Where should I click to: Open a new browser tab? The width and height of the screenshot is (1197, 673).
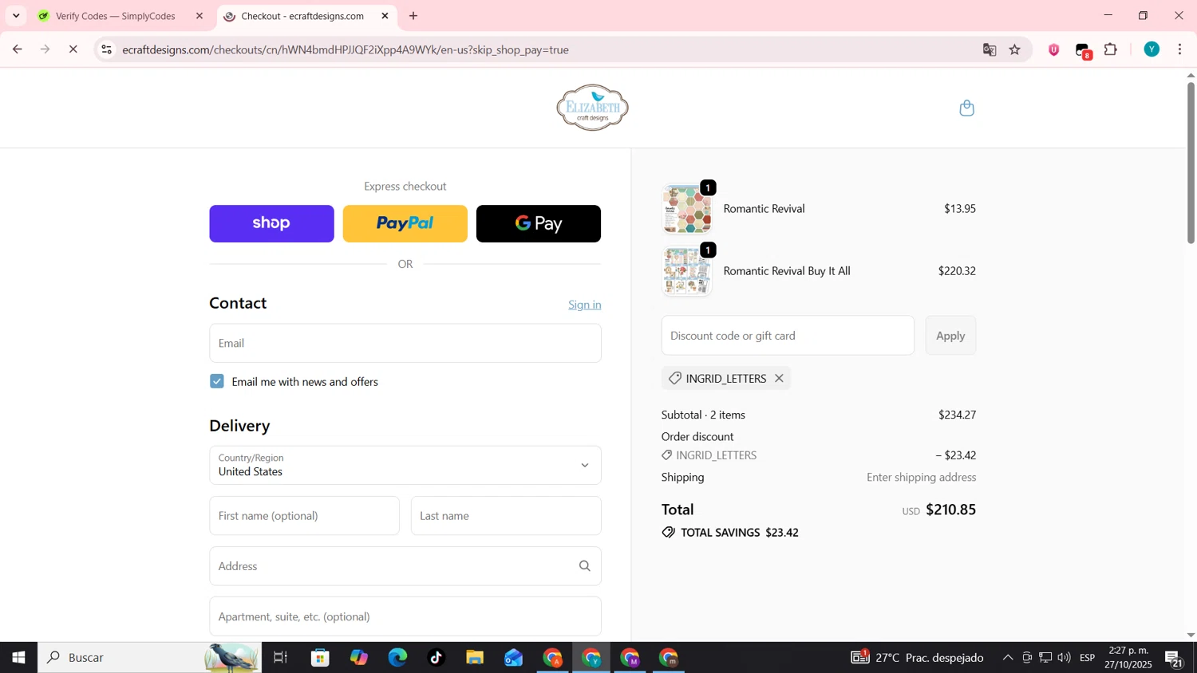pyautogui.click(x=413, y=16)
